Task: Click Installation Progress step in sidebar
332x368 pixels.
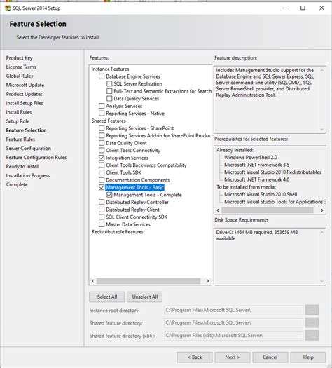Action: click(x=28, y=175)
